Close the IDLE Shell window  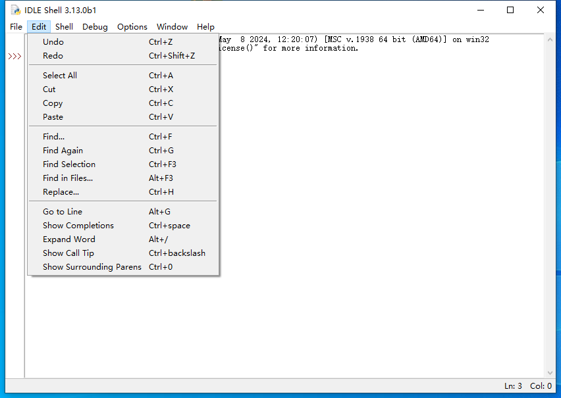(x=540, y=10)
